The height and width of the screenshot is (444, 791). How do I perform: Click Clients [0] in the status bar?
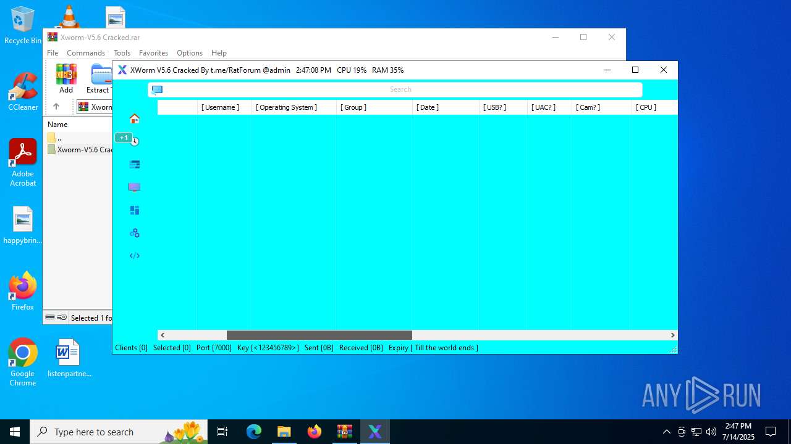coord(131,348)
